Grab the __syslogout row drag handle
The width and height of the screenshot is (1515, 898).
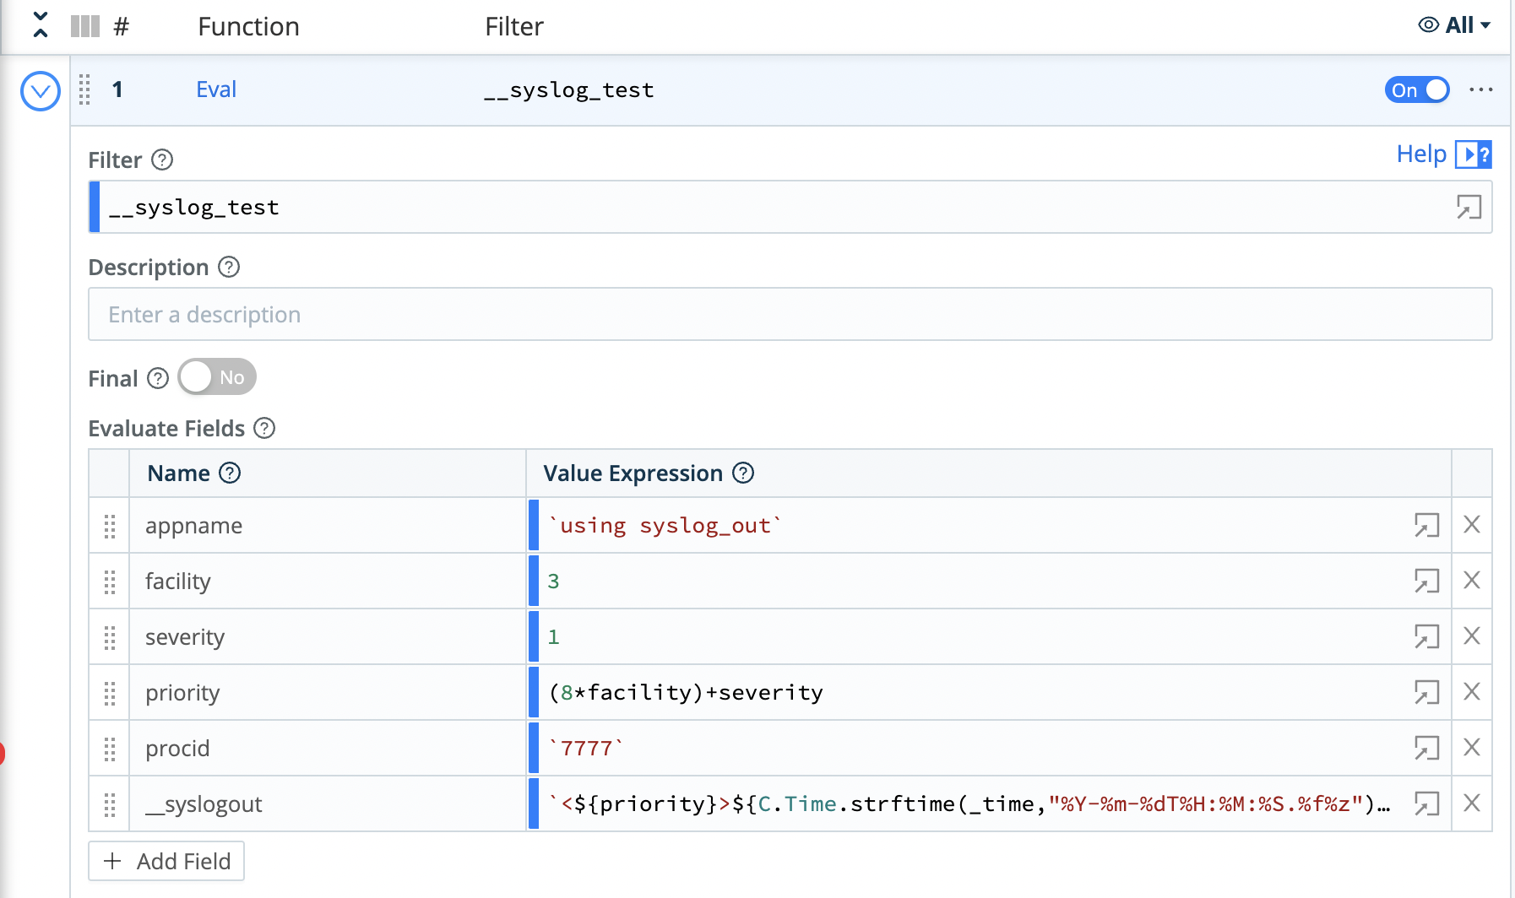110,804
